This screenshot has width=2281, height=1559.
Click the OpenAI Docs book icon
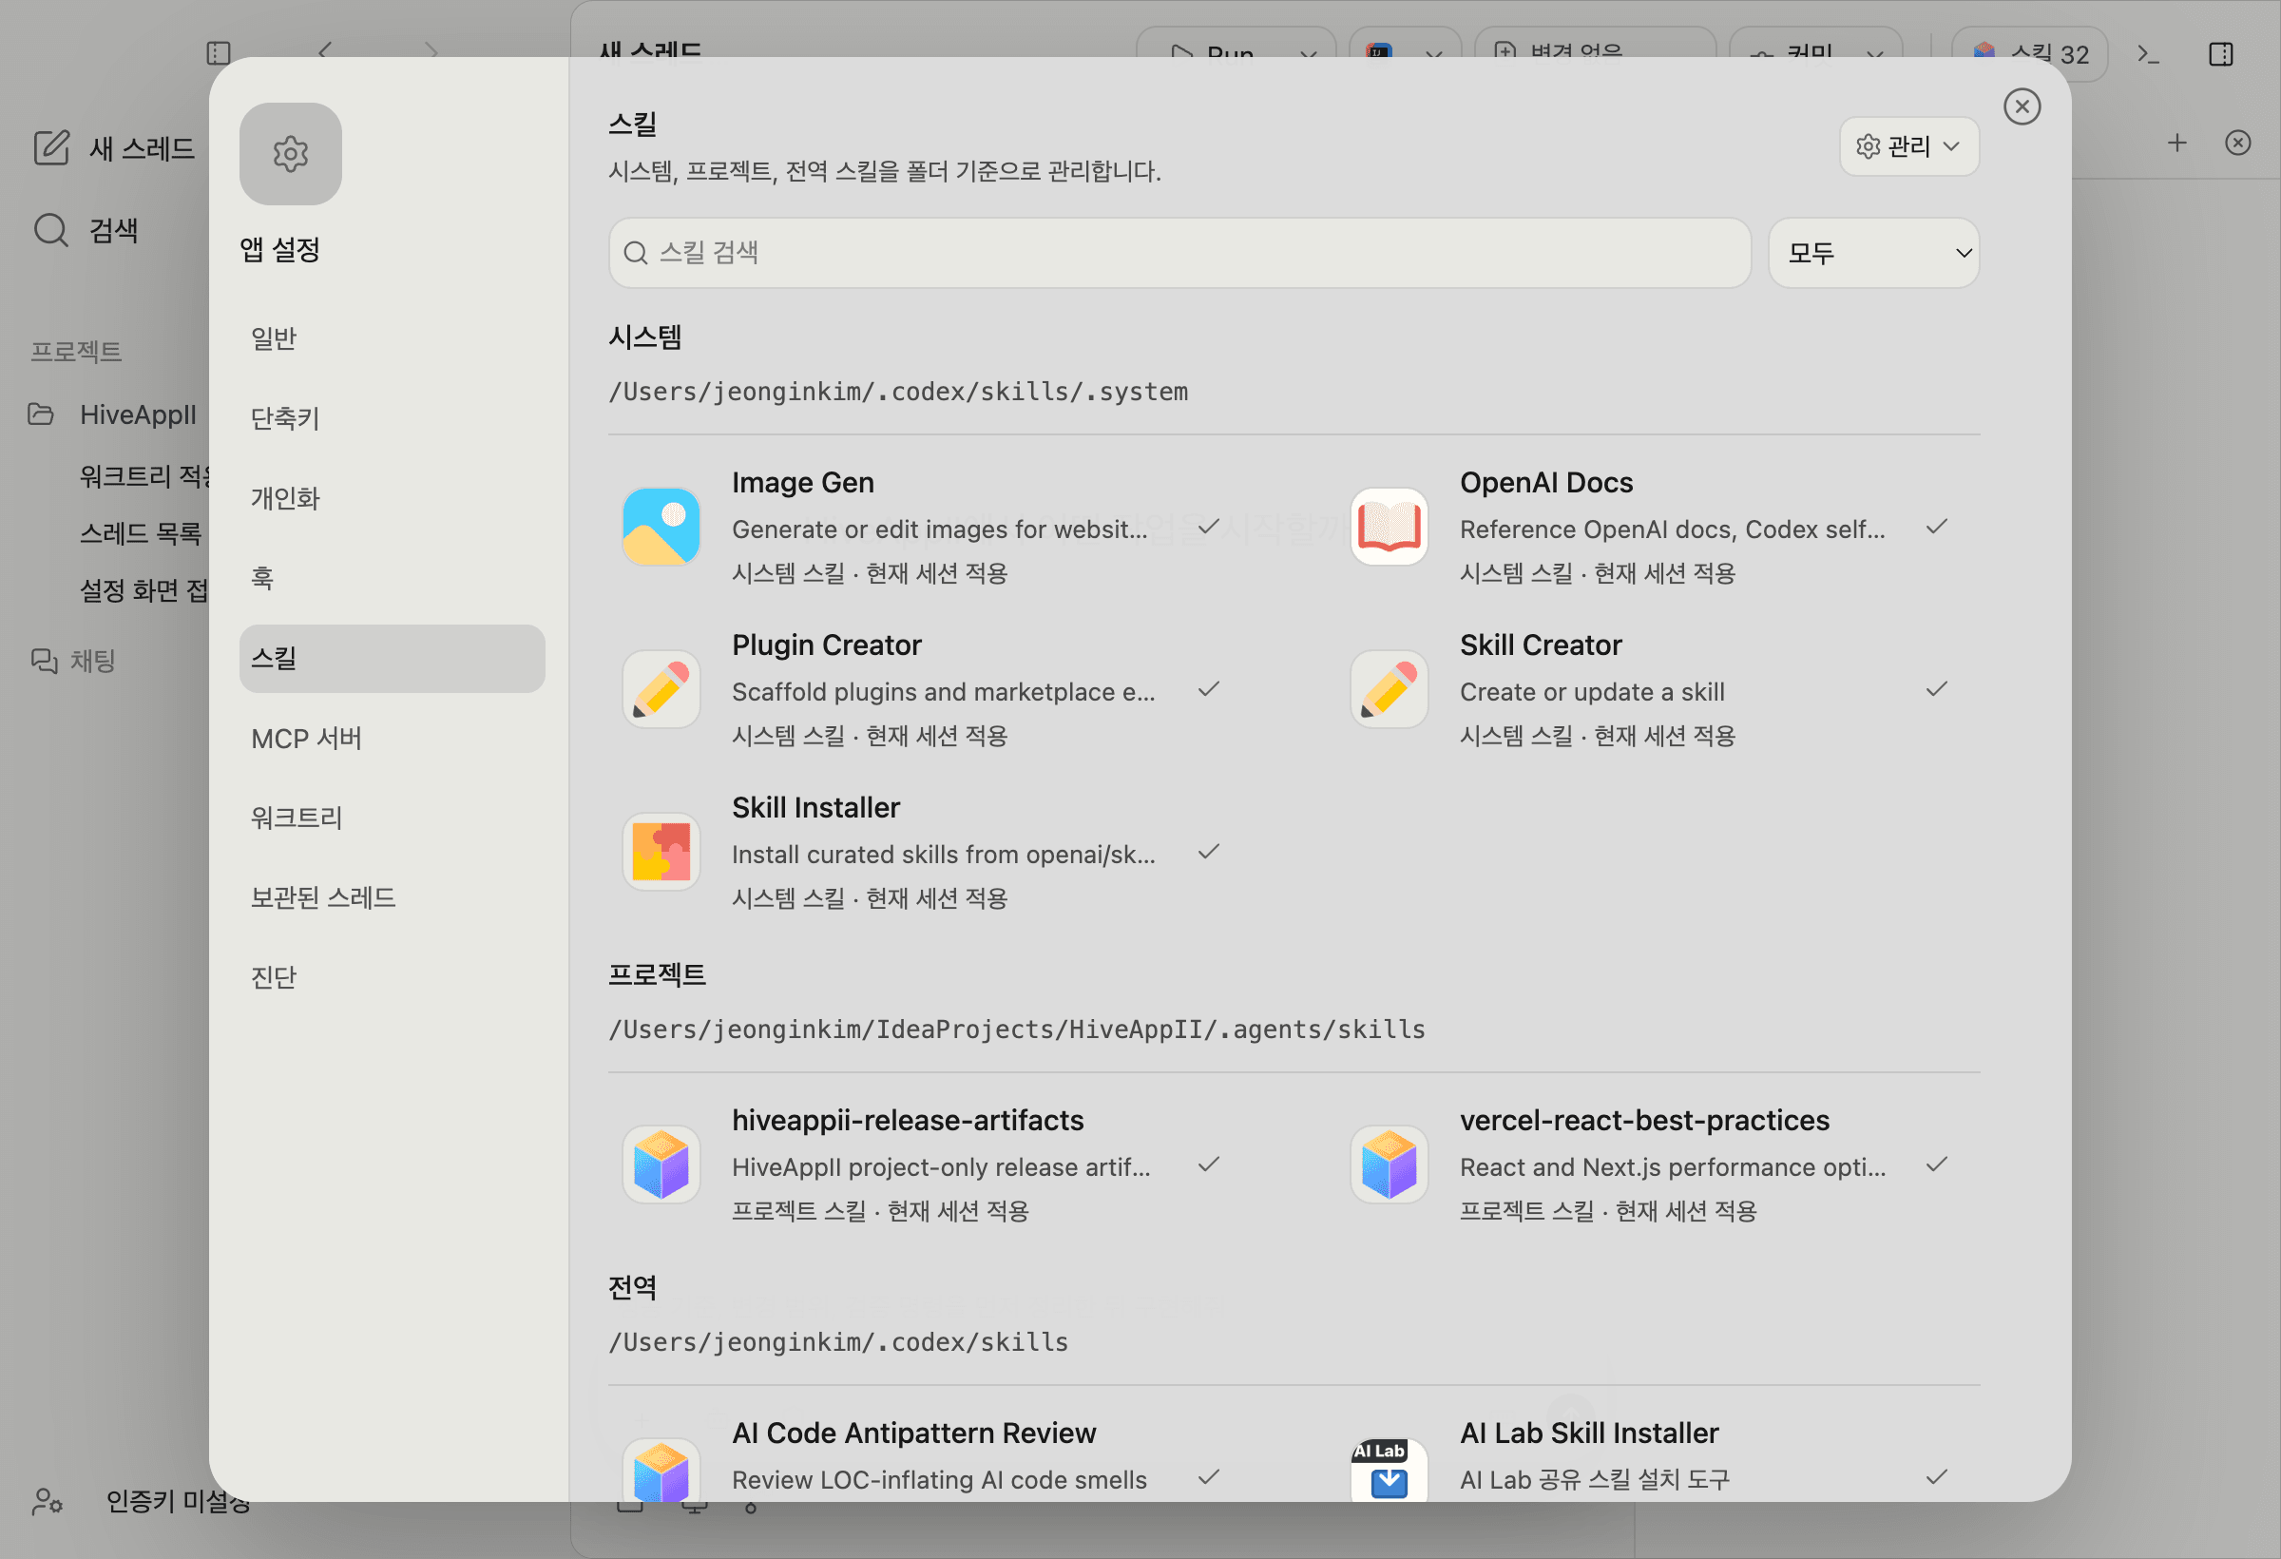coord(1389,527)
